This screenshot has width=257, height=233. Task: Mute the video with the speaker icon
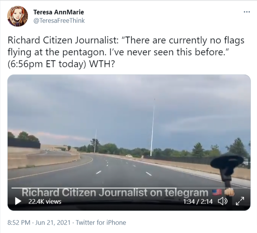tap(223, 201)
